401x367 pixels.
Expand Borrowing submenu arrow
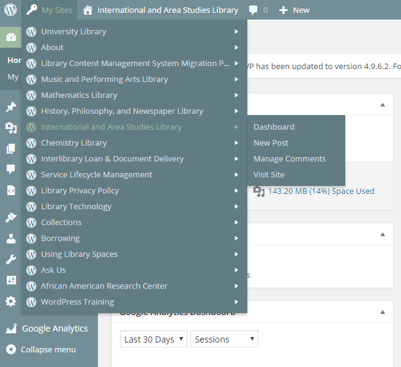click(236, 238)
